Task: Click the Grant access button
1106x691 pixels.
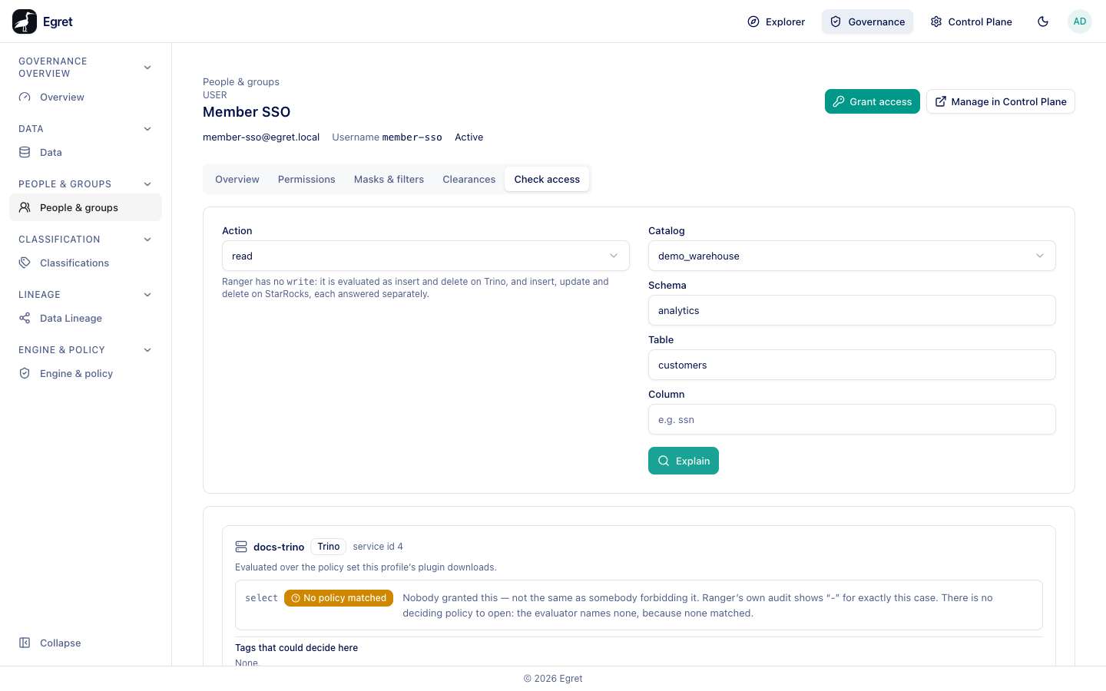Action: pos(872,101)
